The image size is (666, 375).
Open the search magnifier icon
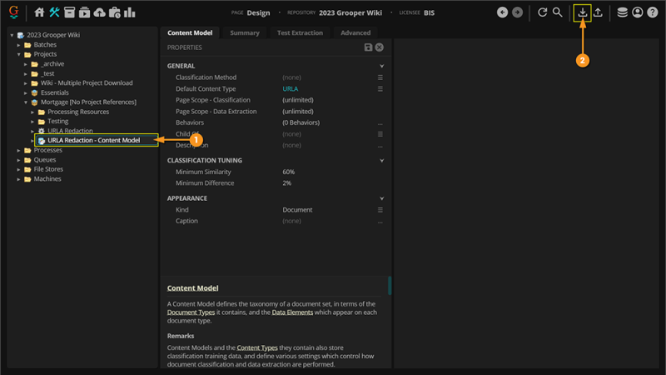pos(558,12)
